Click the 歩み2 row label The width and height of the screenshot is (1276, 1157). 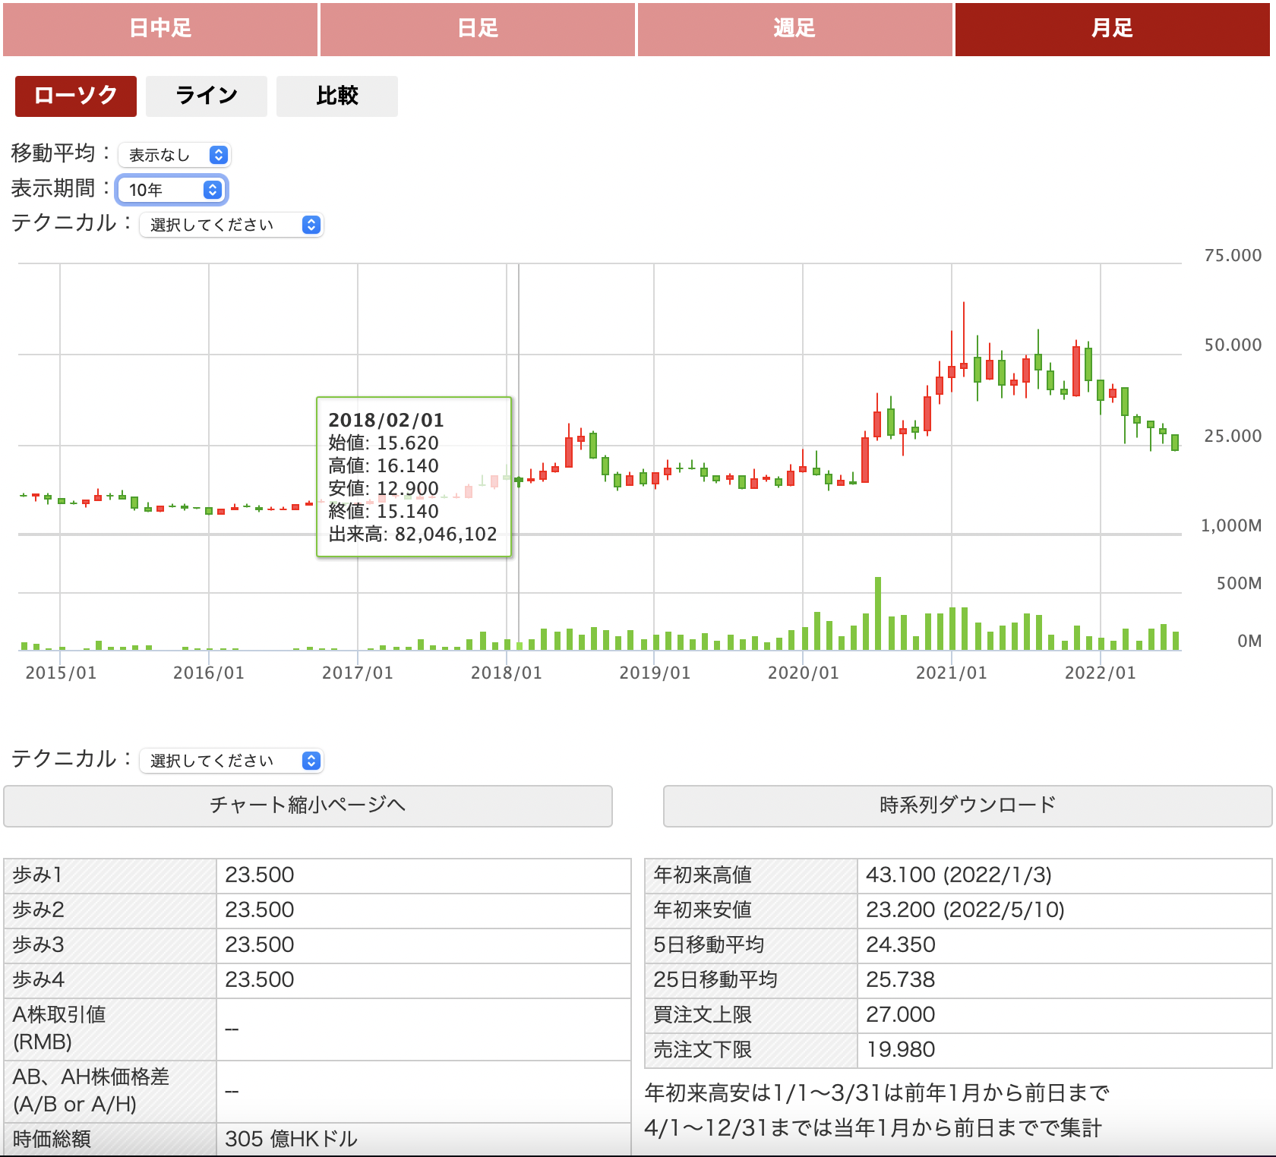click(x=39, y=910)
